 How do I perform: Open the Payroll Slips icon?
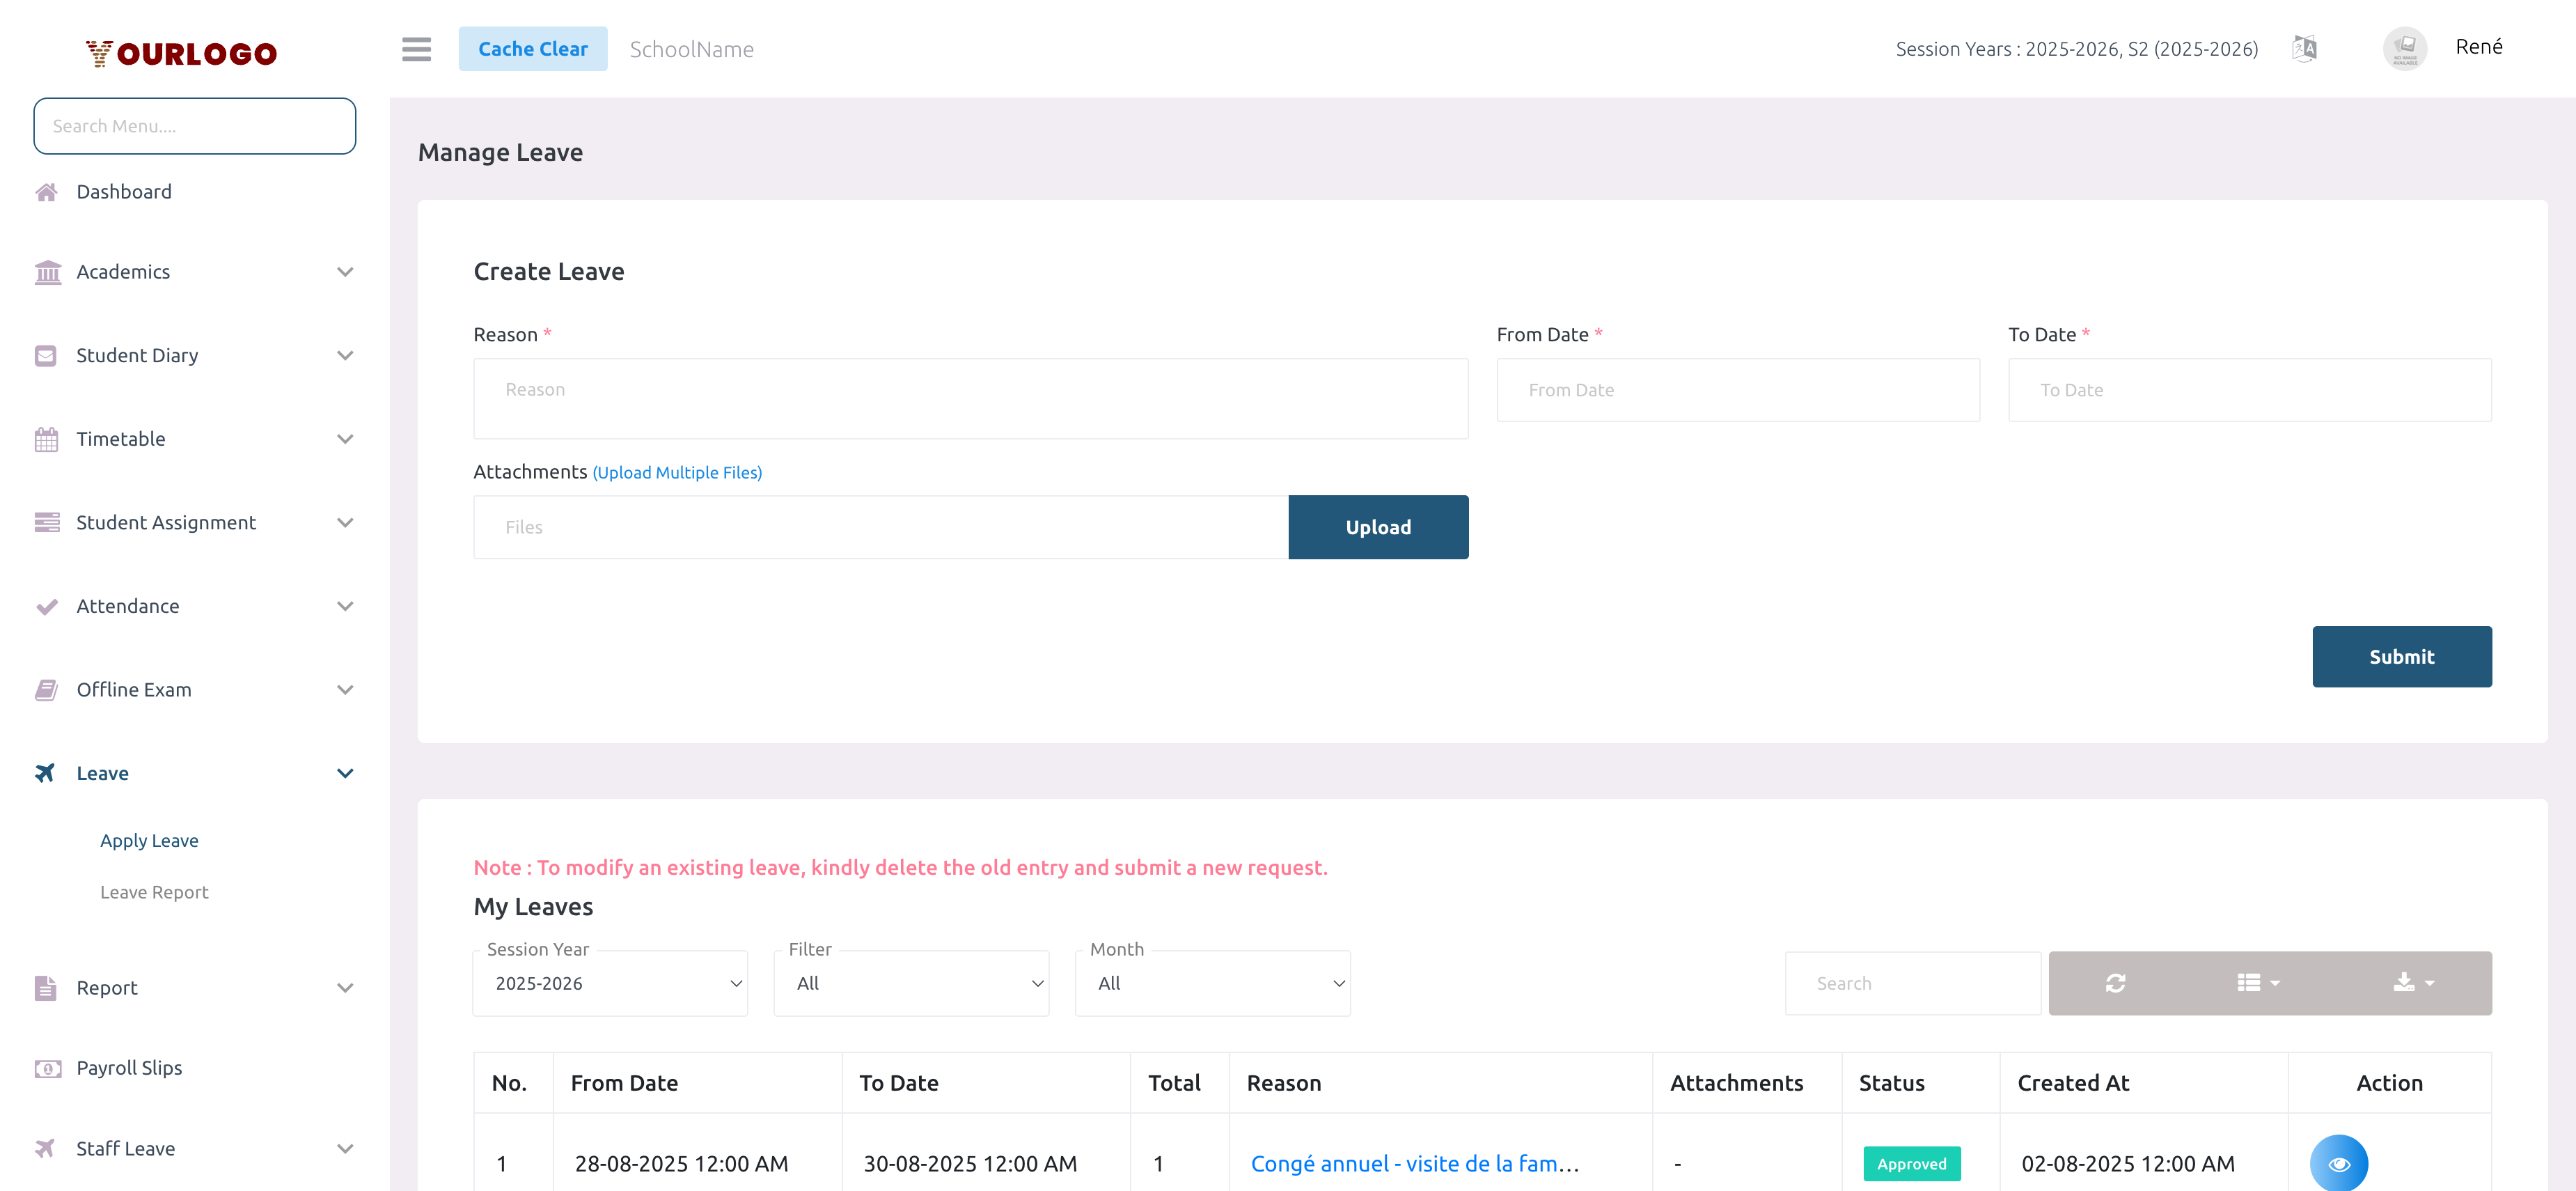click(x=46, y=1068)
